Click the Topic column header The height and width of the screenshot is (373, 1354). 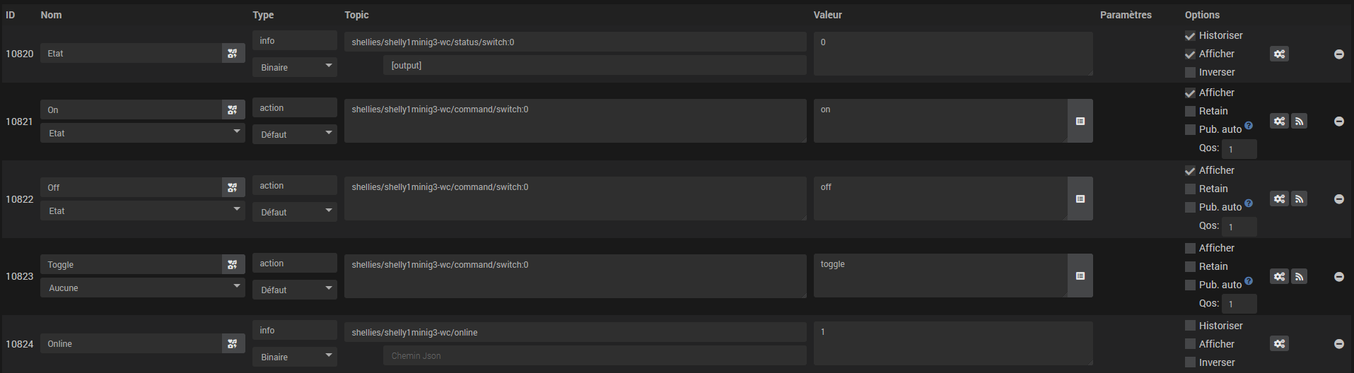pos(356,15)
